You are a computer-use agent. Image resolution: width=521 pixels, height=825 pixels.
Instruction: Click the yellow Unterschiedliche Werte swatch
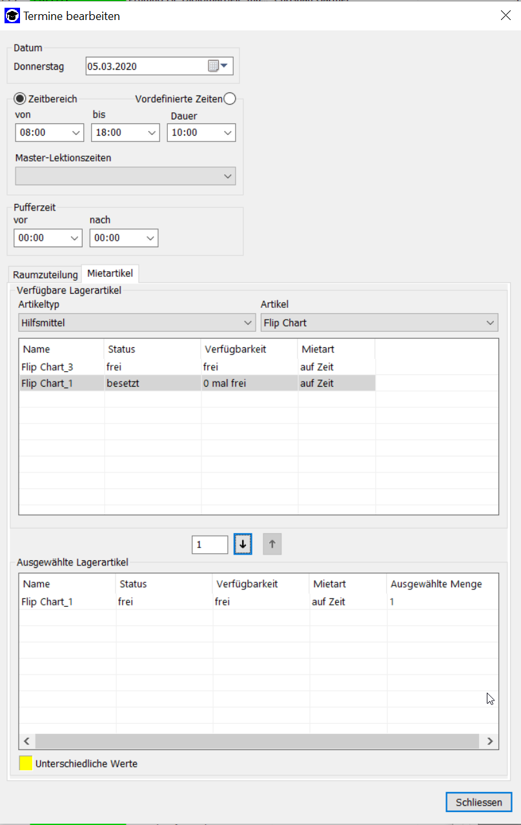[26, 763]
